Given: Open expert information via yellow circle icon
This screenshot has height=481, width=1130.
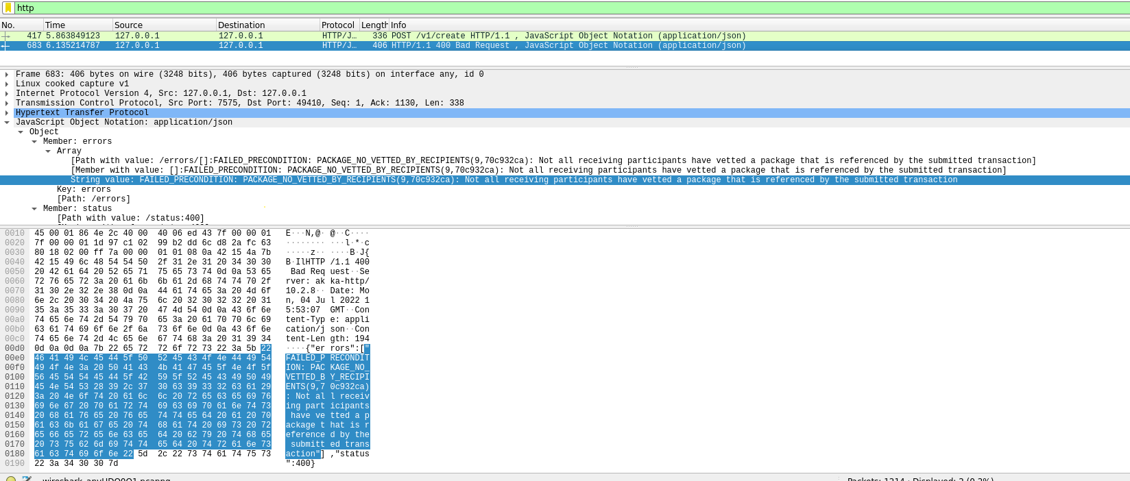Looking at the screenshot, I should 10,479.
